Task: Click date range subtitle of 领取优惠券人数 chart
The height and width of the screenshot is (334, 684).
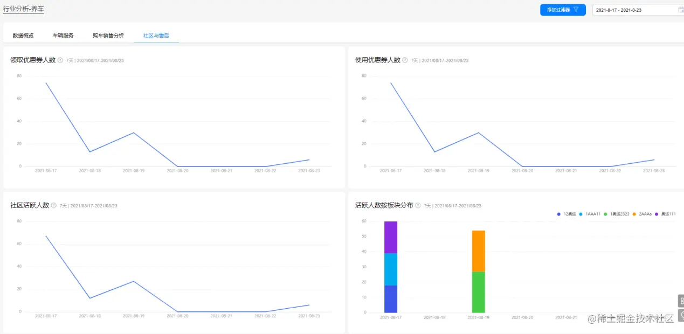Action: (95, 61)
